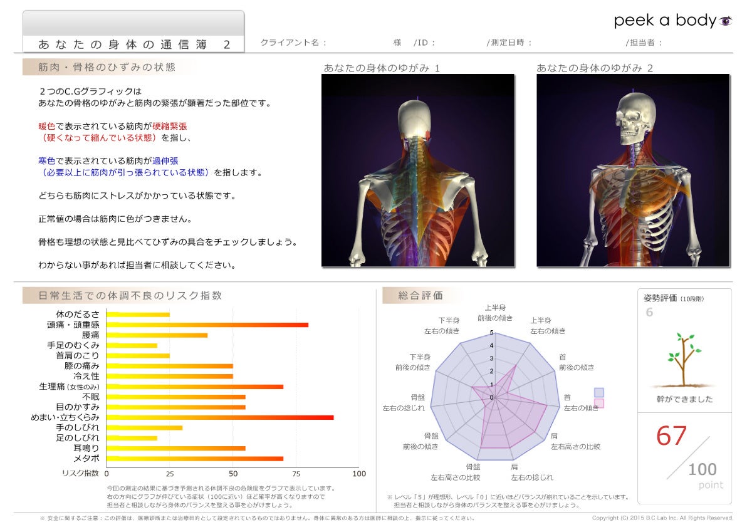This screenshot has width=752, height=532.
Task: Click the 総合評価 section heading
Action: [421, 295]
